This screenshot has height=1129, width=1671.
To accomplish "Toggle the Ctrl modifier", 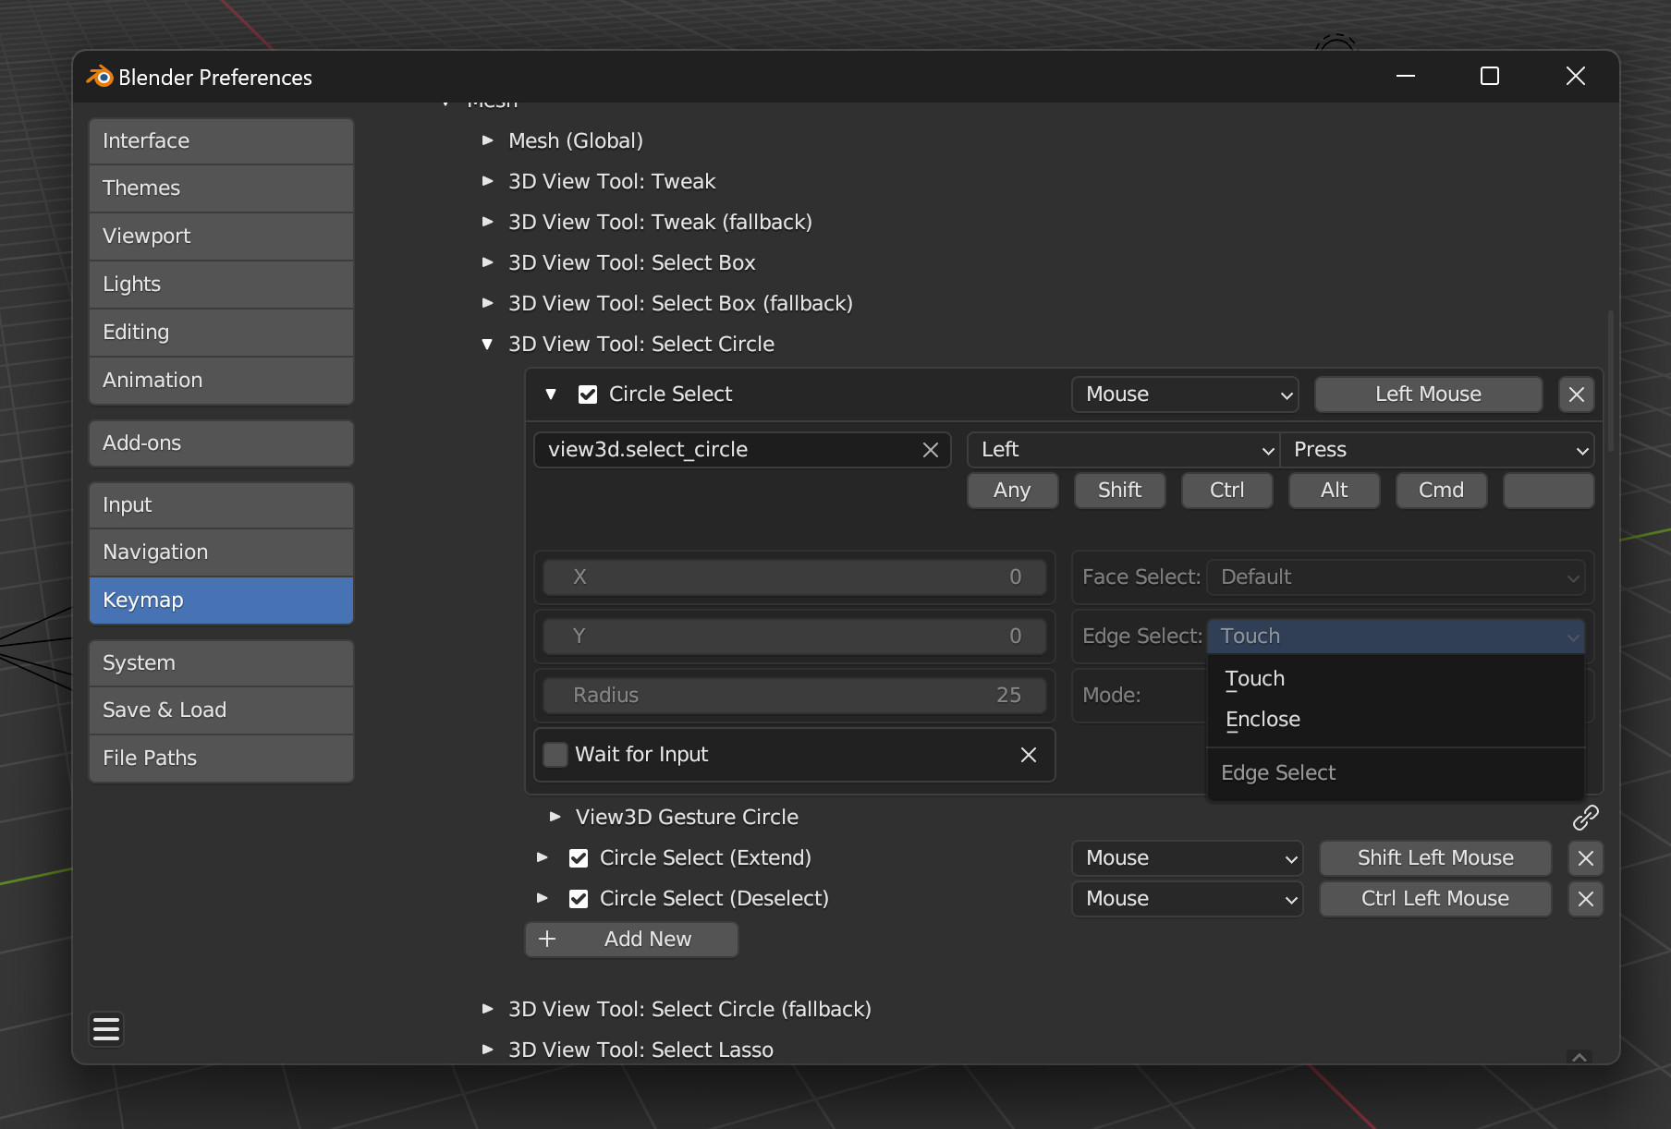I will [1227, 491].
